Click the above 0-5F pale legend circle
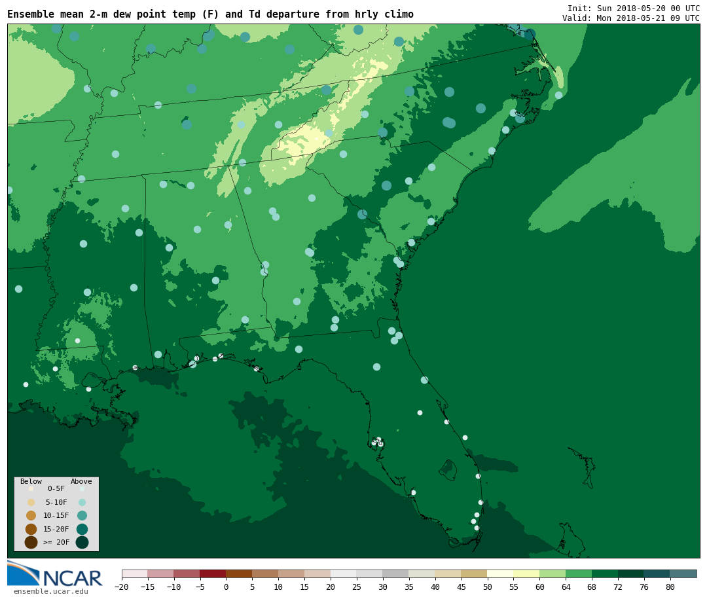This screenshot has height=599, width=707. point(82,488)
